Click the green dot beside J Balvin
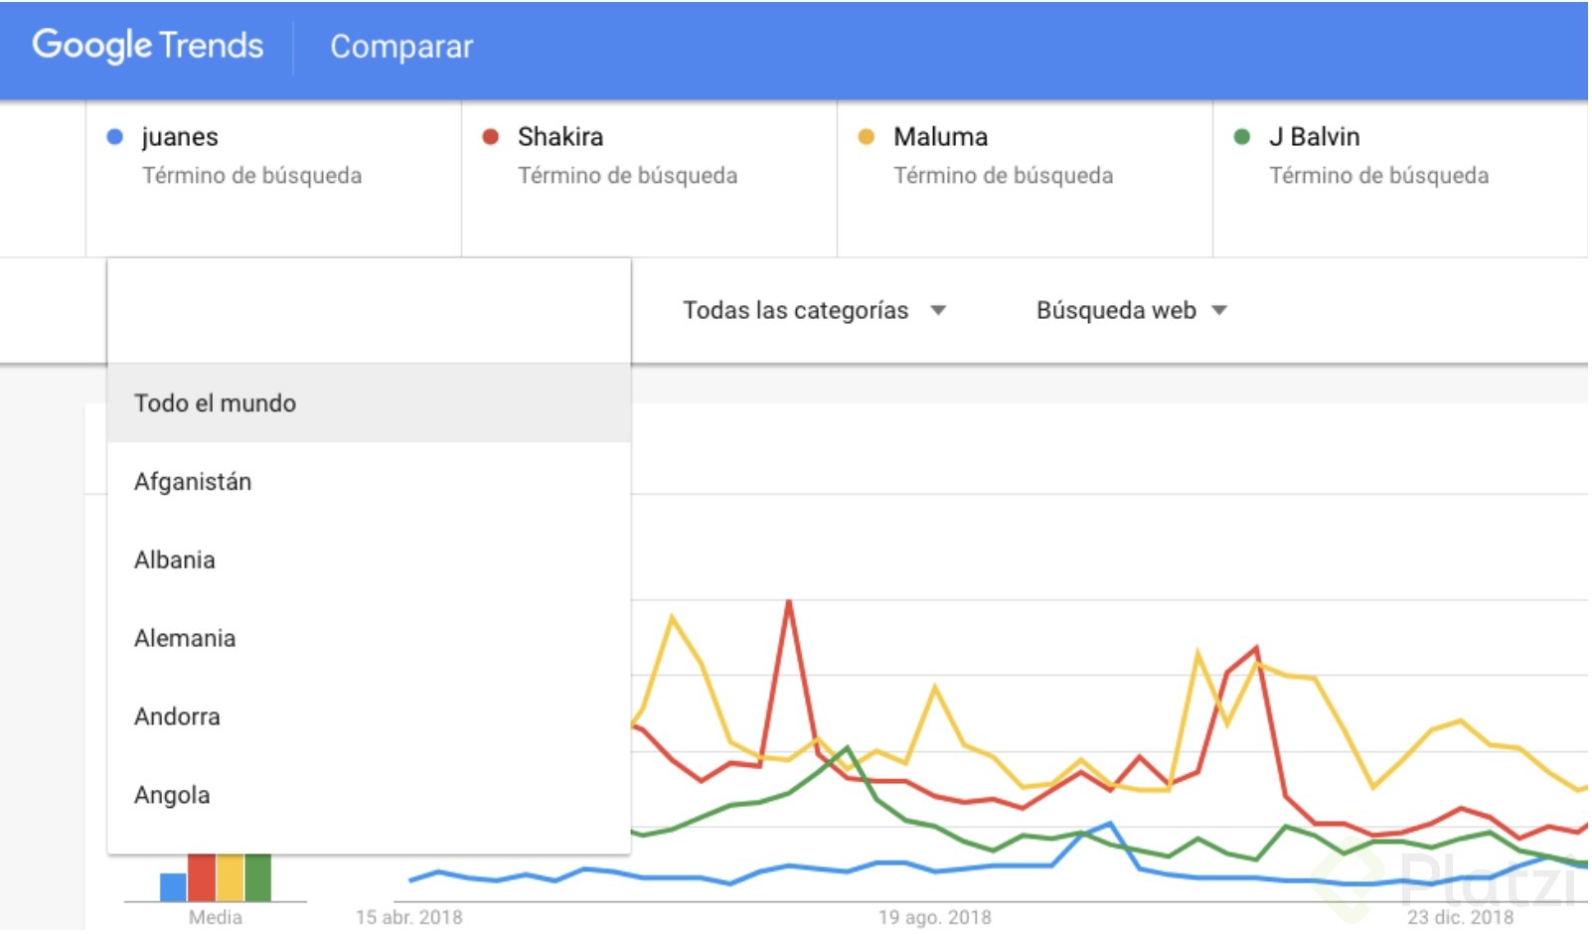The width and height of the screenshot is (1592, 934). click(1241, 137)
